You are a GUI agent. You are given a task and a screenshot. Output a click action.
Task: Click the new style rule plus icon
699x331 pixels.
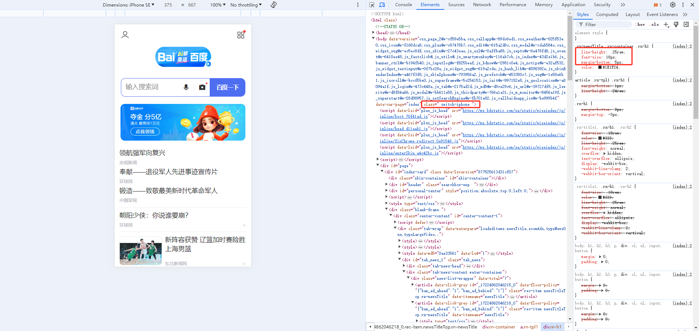[x=666, y=24]
